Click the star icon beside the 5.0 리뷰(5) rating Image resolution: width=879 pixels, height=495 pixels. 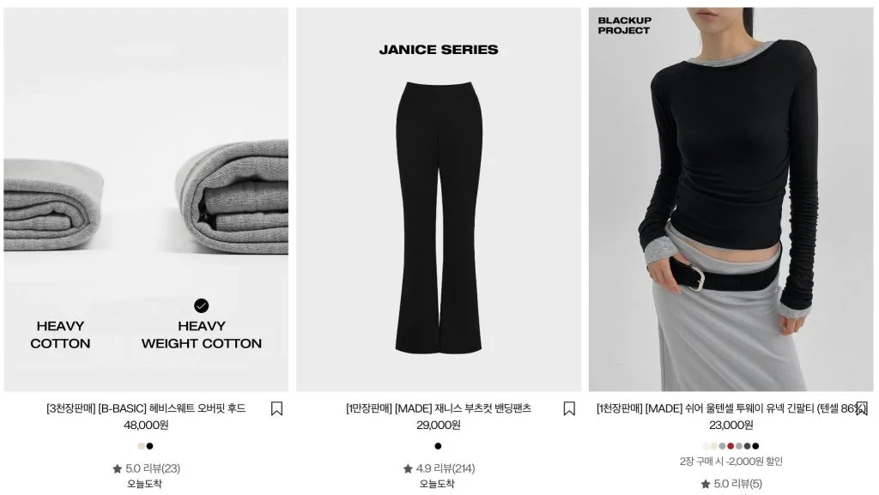click(706, 484)
